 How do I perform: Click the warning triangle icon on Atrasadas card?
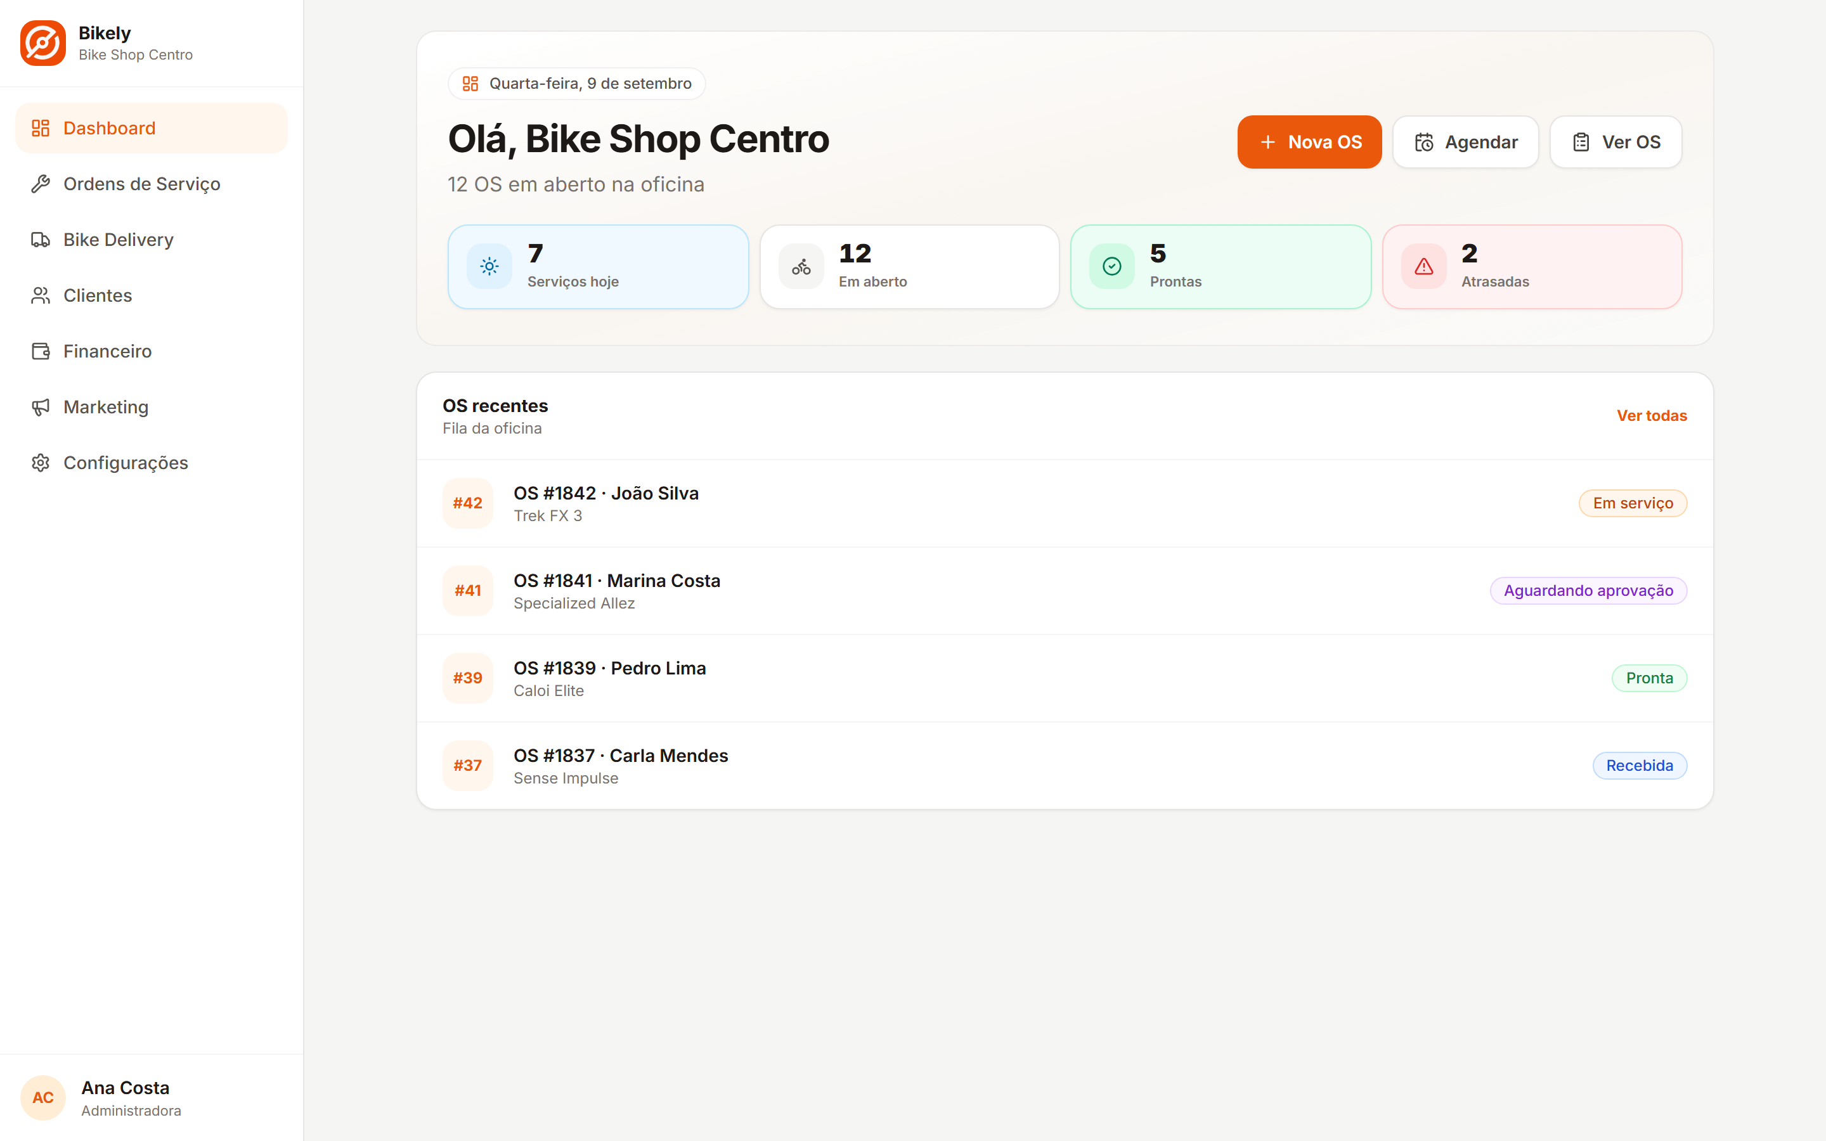(1424, 266)
